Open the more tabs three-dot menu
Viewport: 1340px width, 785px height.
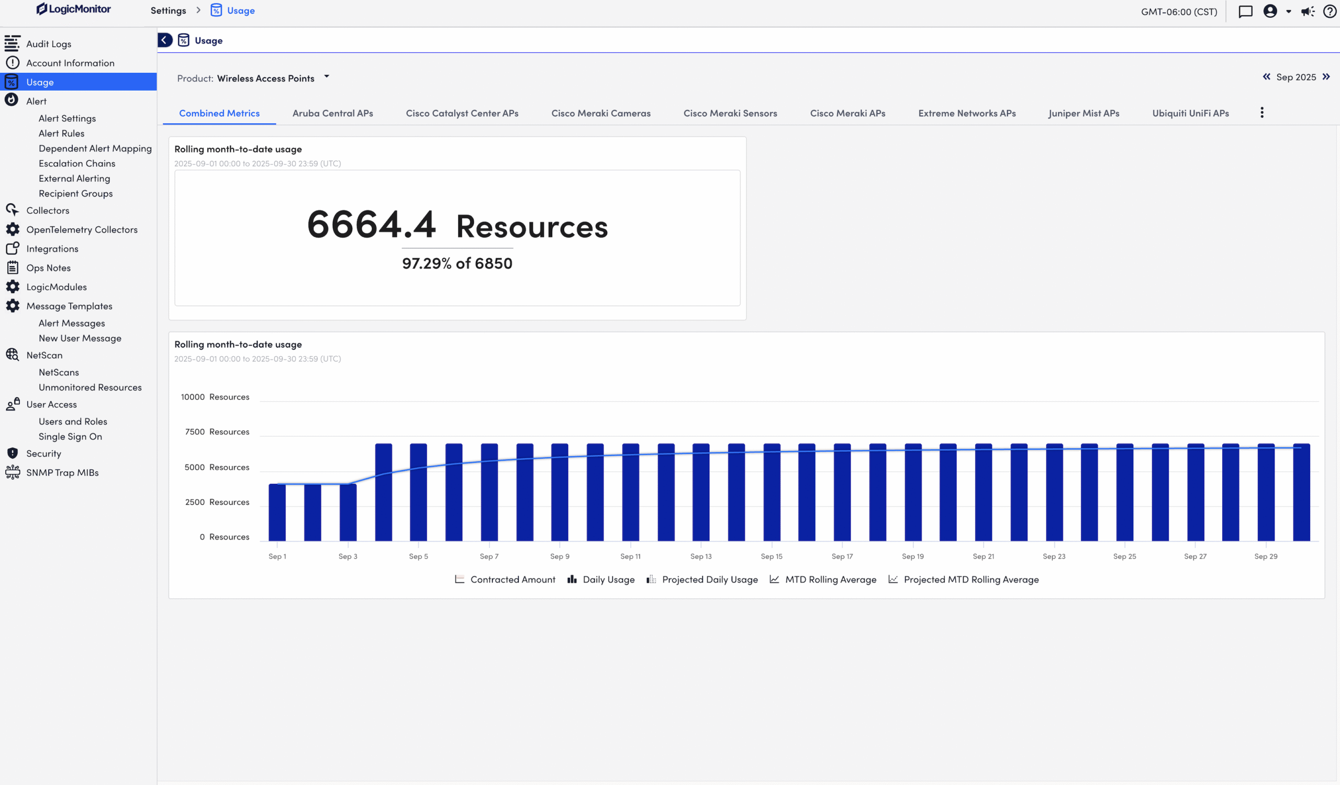pos(1261,113)
